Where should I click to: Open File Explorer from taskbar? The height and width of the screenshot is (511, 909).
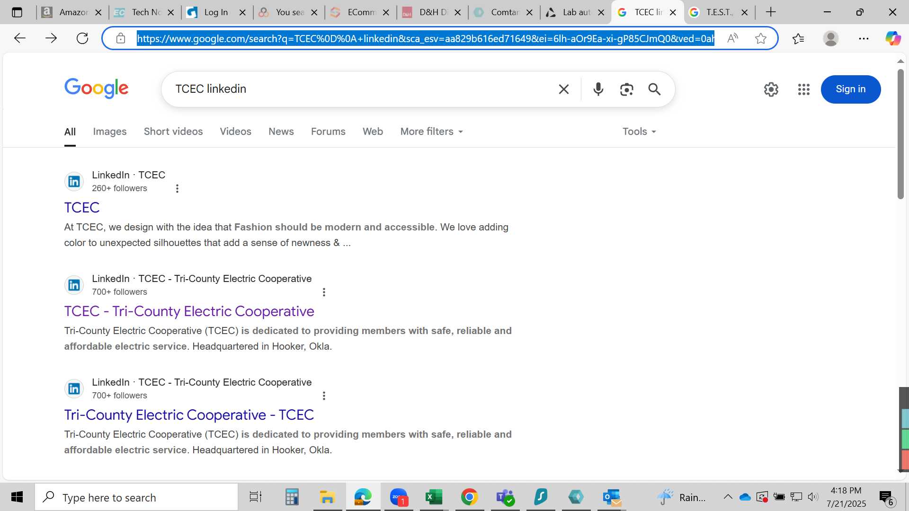pos(327,497)
